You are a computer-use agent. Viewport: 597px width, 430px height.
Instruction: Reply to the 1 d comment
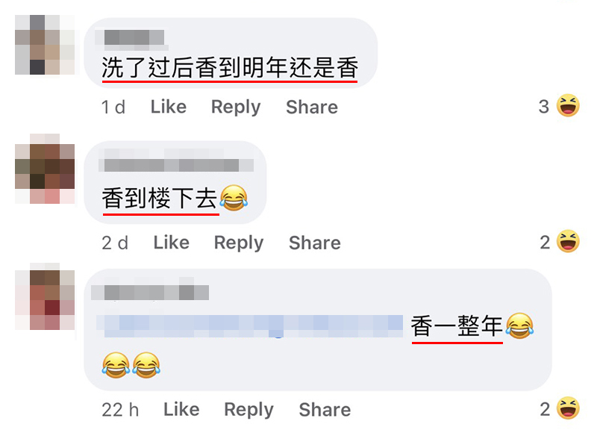click(236, 107)
